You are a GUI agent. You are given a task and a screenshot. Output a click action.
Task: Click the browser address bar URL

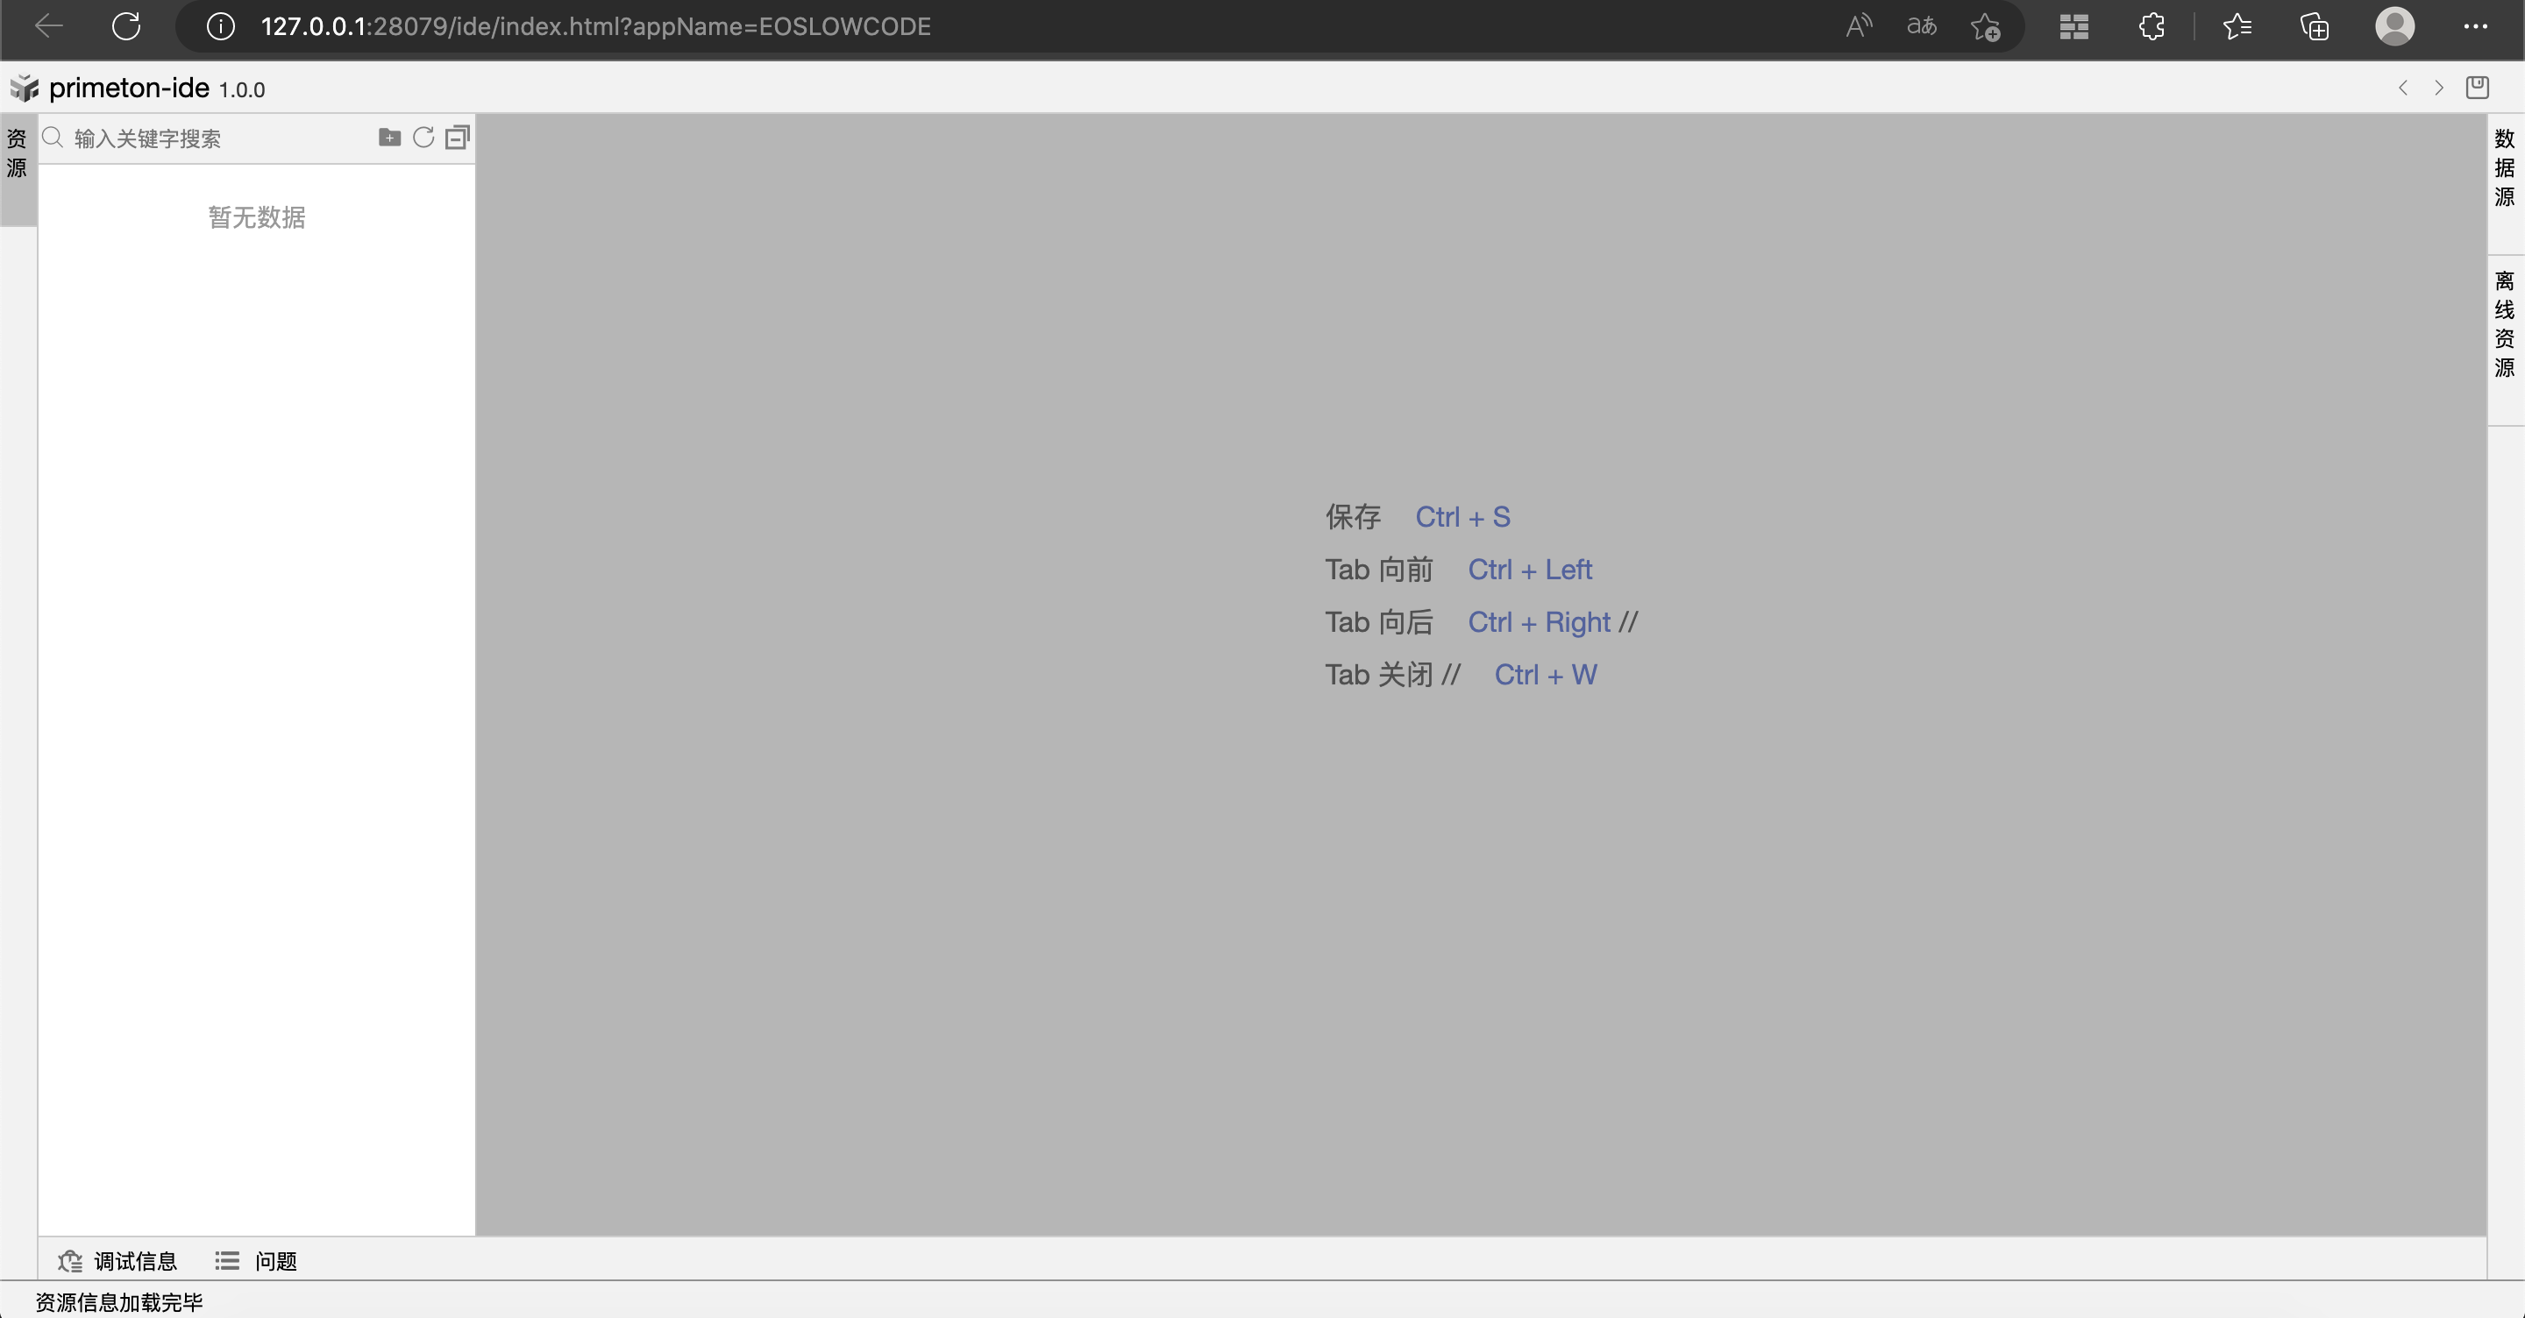click(595, 26)
